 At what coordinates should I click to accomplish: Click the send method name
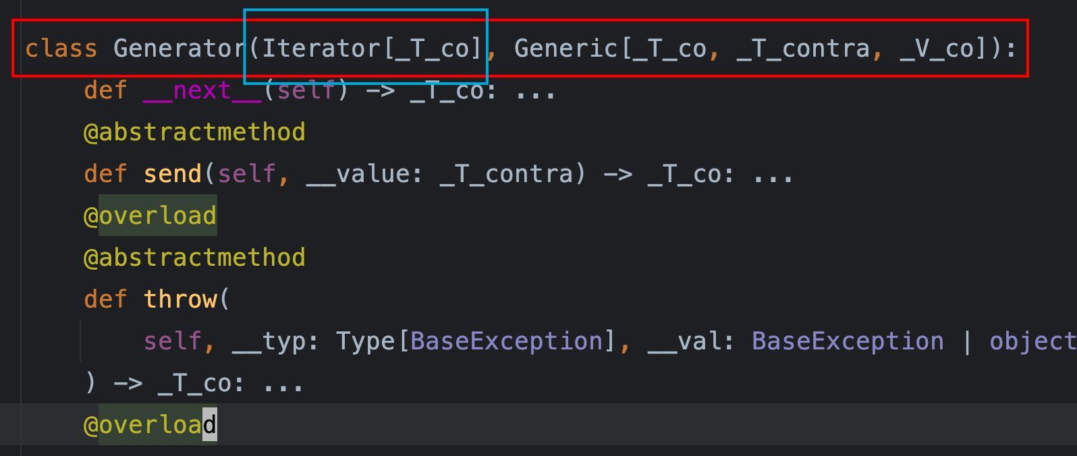pos(173,174)
